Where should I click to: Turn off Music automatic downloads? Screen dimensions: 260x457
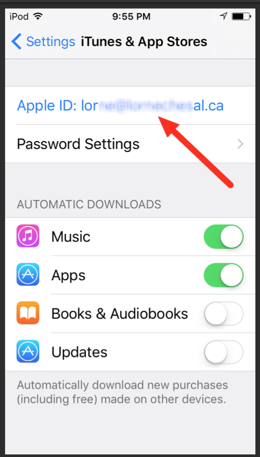224,236
